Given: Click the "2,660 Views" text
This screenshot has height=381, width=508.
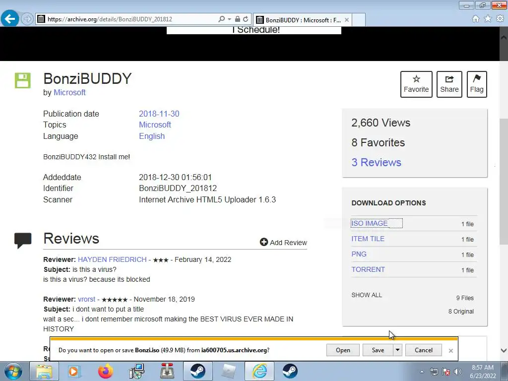Looking at the screenshot, I should [381, 123].
